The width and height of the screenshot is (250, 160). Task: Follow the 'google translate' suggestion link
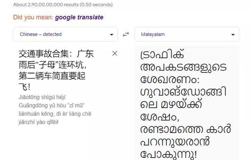[x=79, y=17]
